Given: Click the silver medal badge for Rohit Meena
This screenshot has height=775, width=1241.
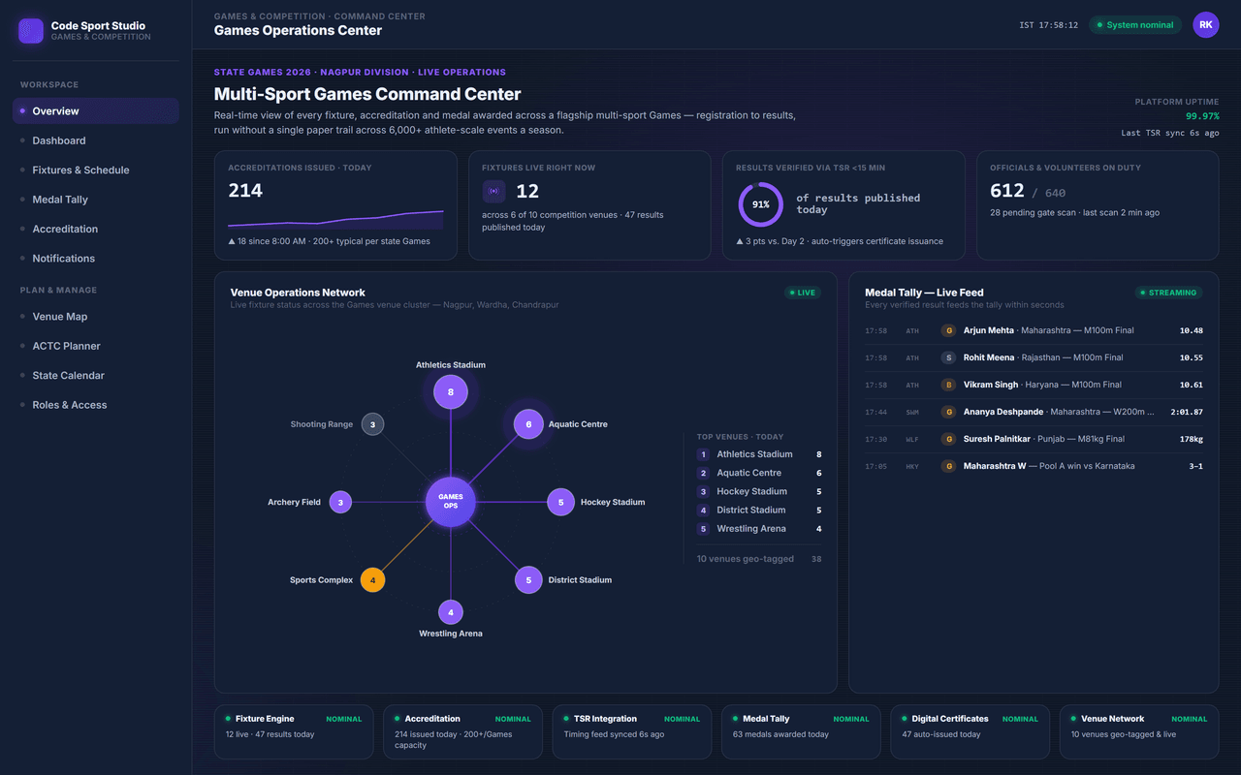Looking at the screenshot, I should (x=948, y=357).
